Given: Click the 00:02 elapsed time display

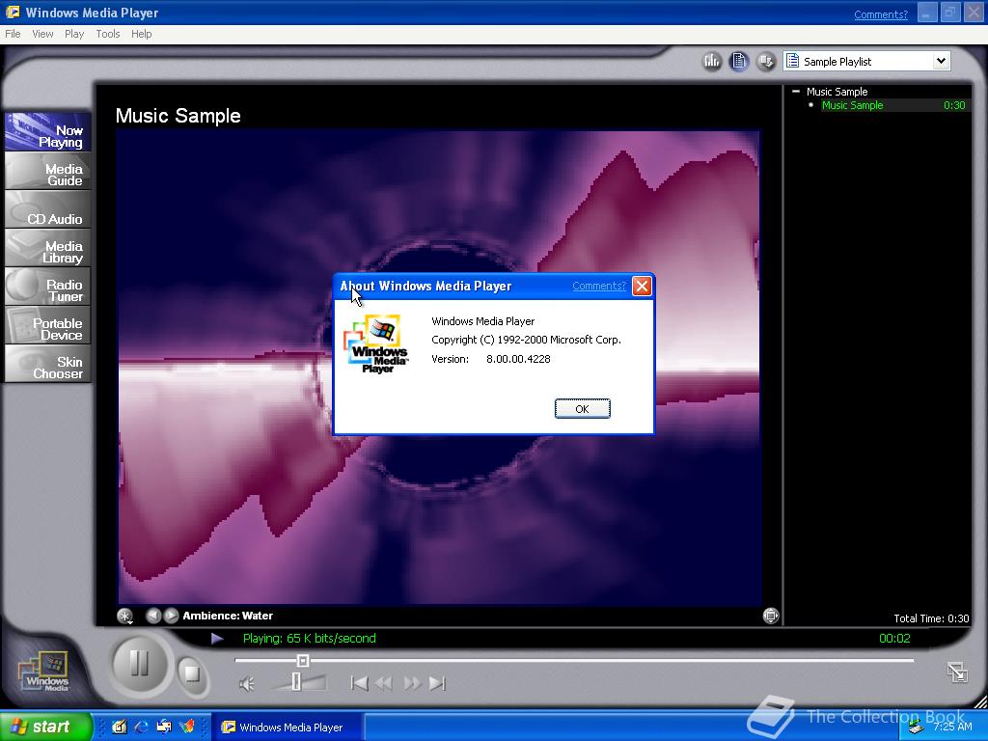Looking at the screenshot, I should point(894,639).
